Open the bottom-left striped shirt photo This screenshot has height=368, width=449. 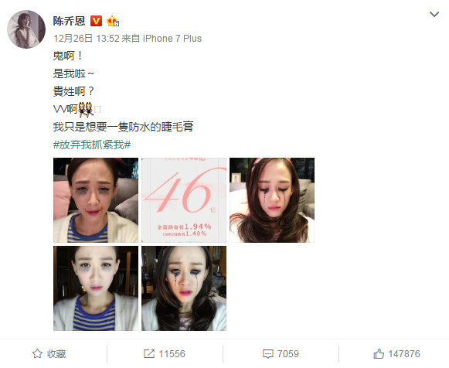tap(96, 288)
